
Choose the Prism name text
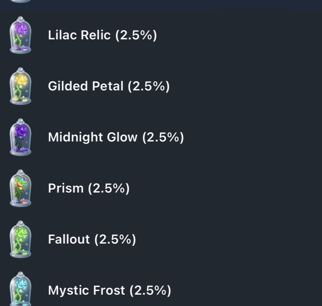(x=66, y=189)
